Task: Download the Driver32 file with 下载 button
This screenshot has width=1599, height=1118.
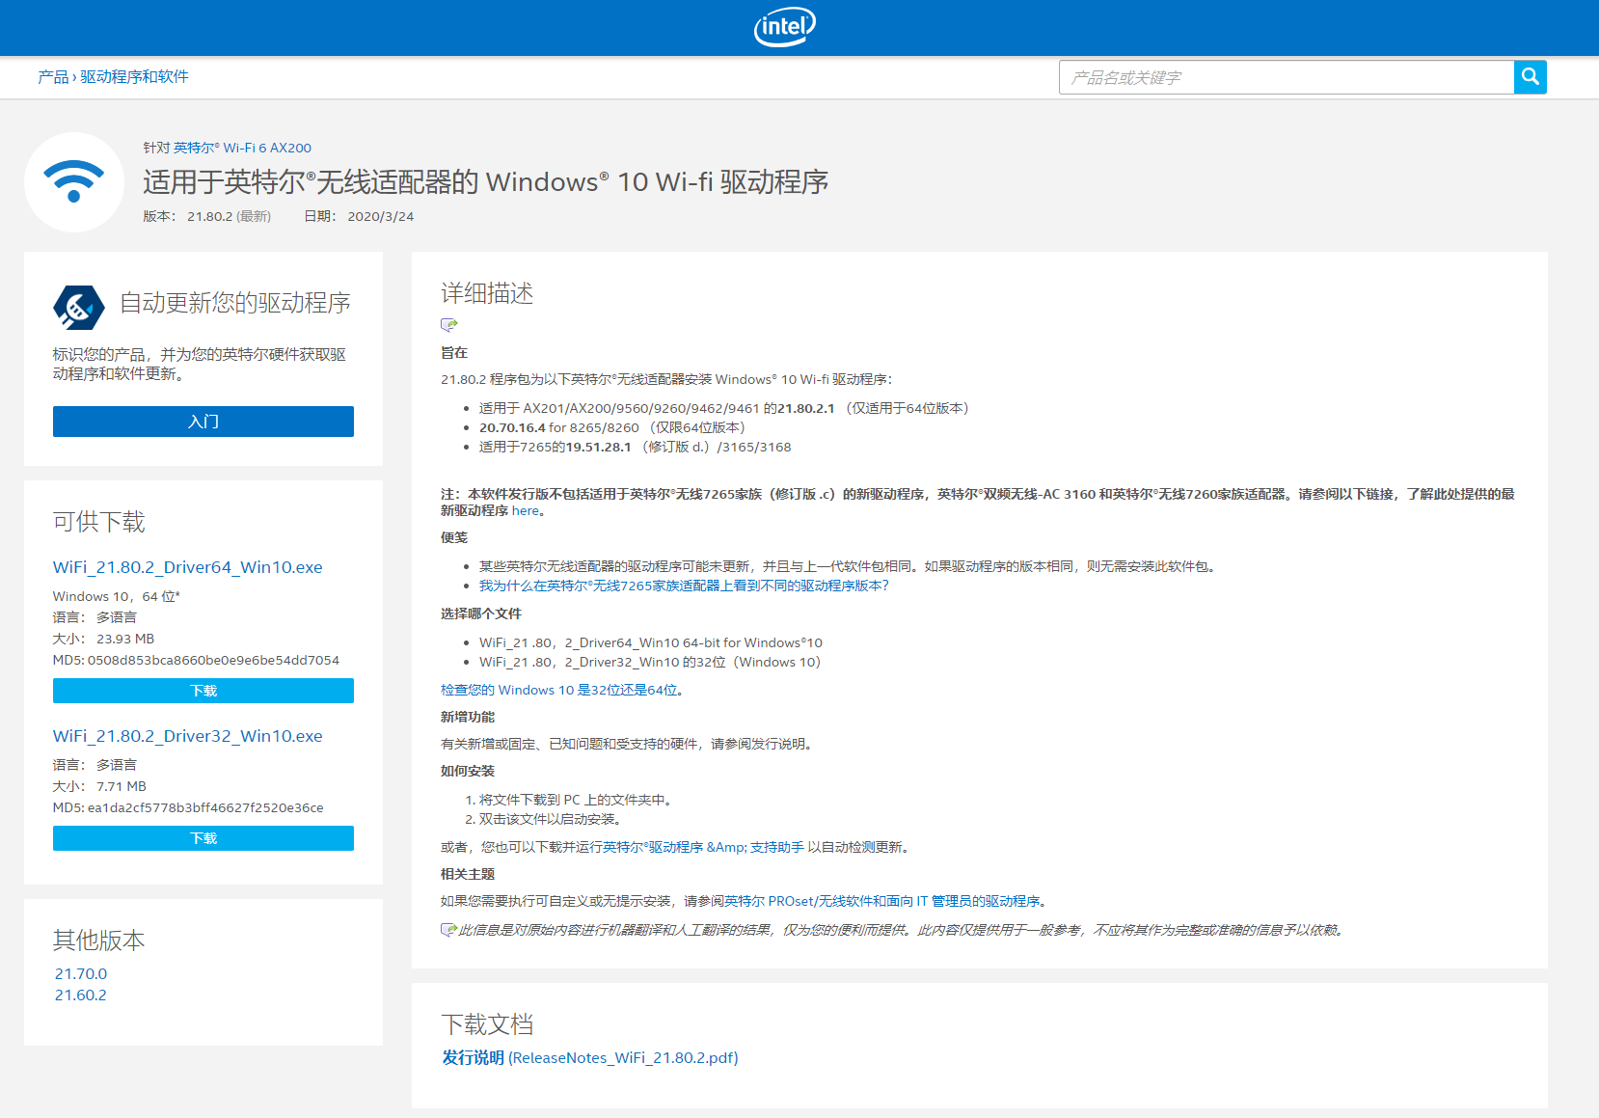Action: [x=203, y=838]
